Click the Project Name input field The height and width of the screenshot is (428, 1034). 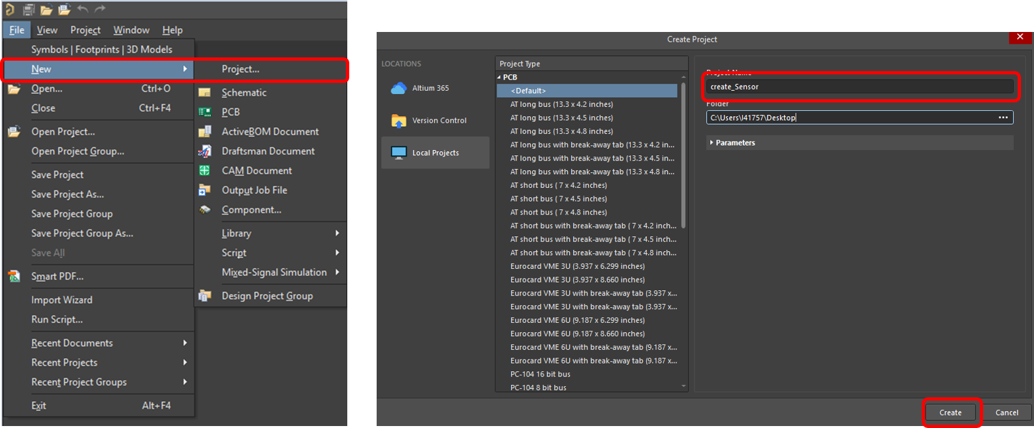[859, 87]
